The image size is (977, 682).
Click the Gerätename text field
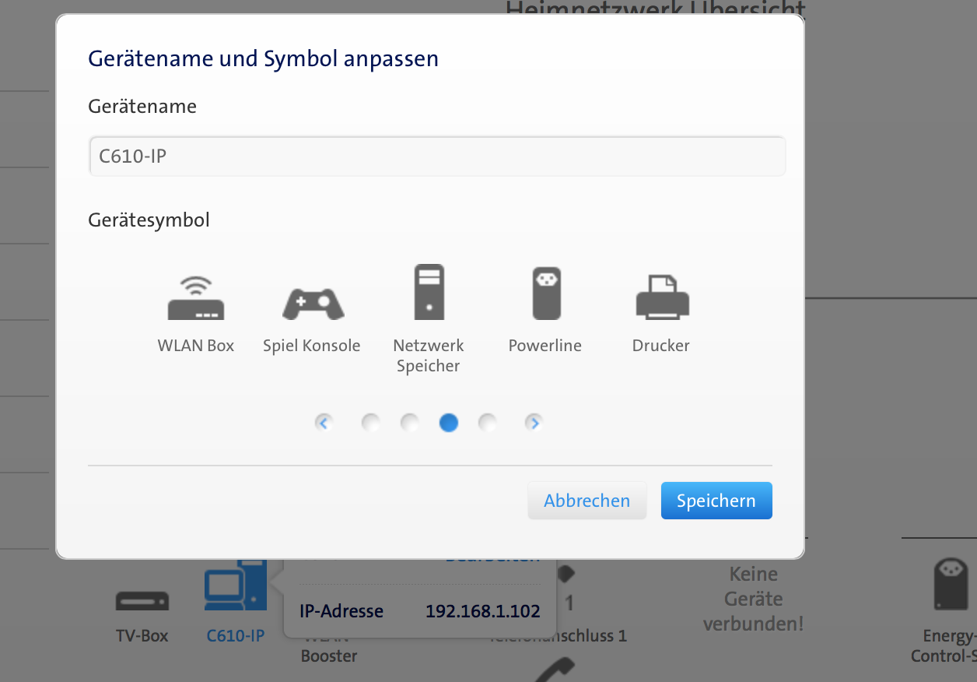tap(437, 156)
